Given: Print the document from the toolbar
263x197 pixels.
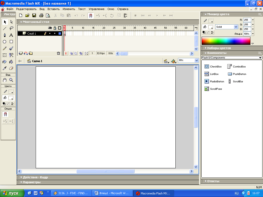Looking at the screenshot, I should (41, 16).
